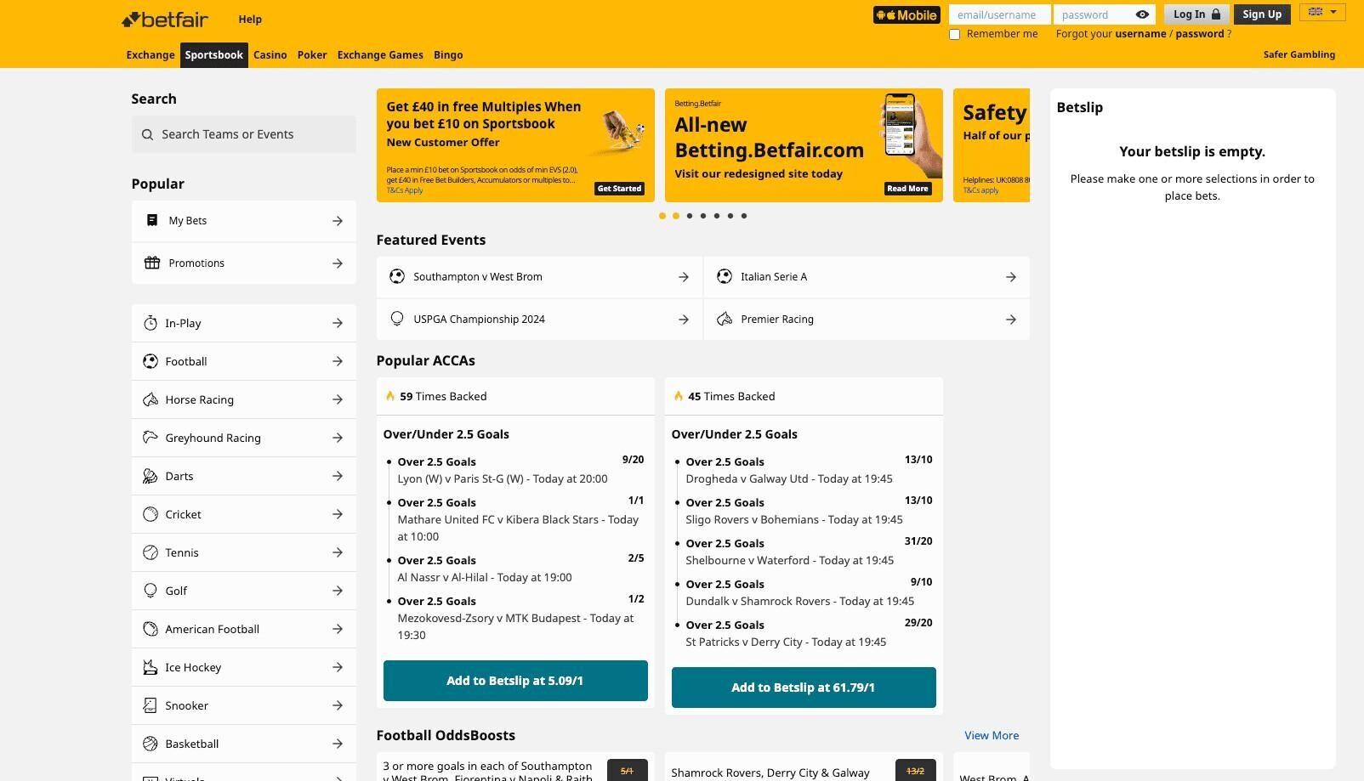Click the Promotions gift icon

(152, 263)
